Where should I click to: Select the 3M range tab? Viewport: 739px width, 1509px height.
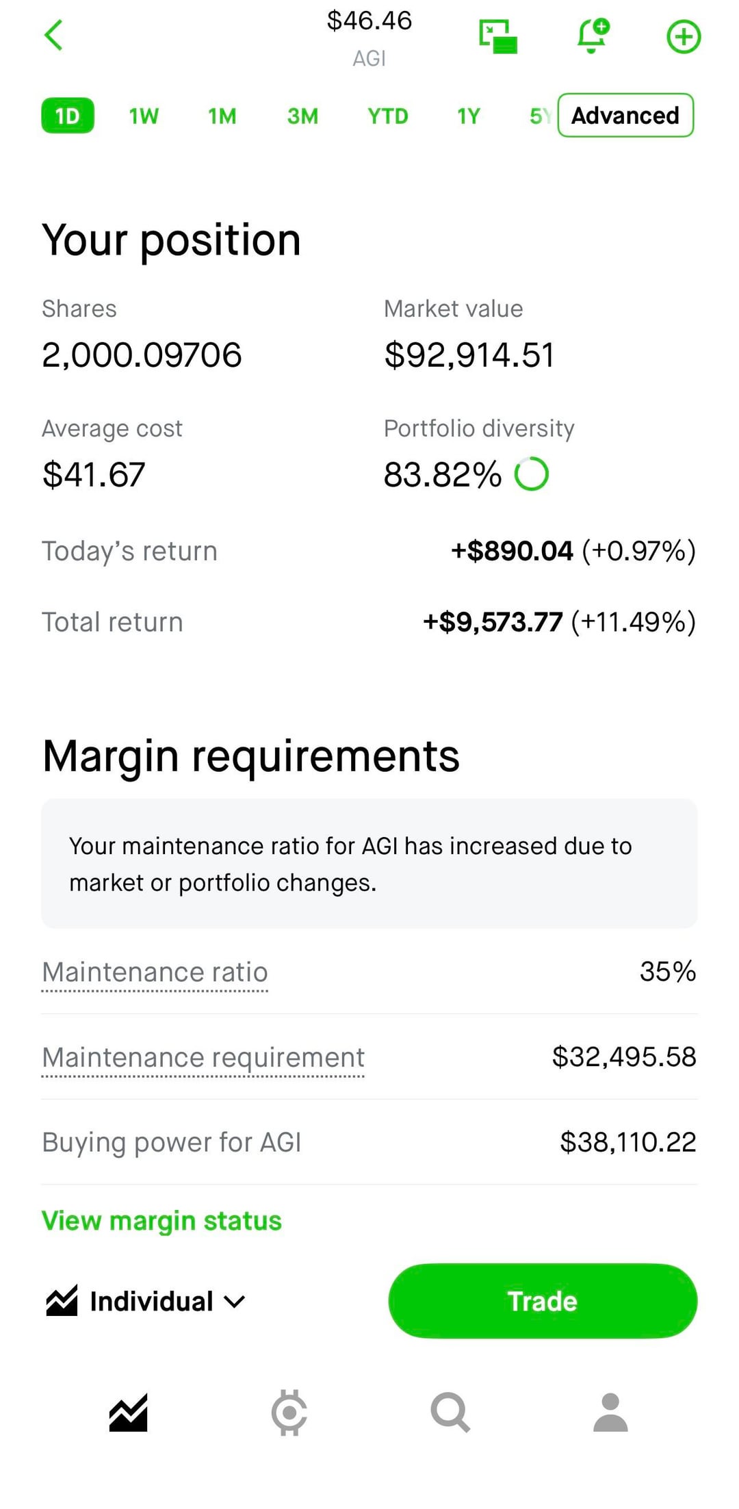(x=302, y=116)
